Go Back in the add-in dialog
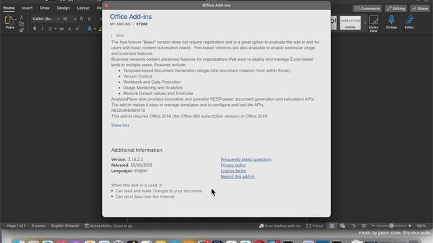 tap(118, 36)
